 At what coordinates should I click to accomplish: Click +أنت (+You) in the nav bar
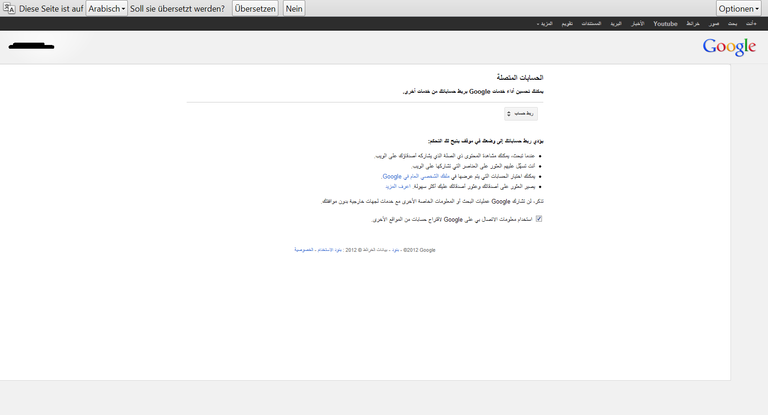(751, 24)
